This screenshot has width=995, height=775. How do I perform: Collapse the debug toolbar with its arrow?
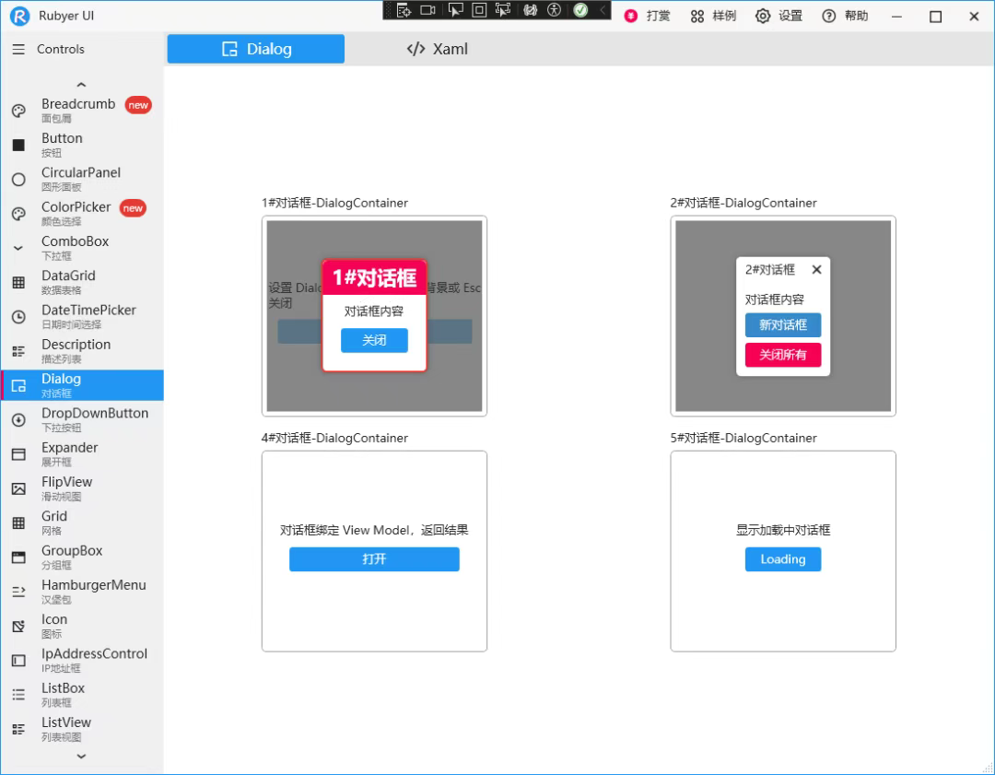coord(603,10)
